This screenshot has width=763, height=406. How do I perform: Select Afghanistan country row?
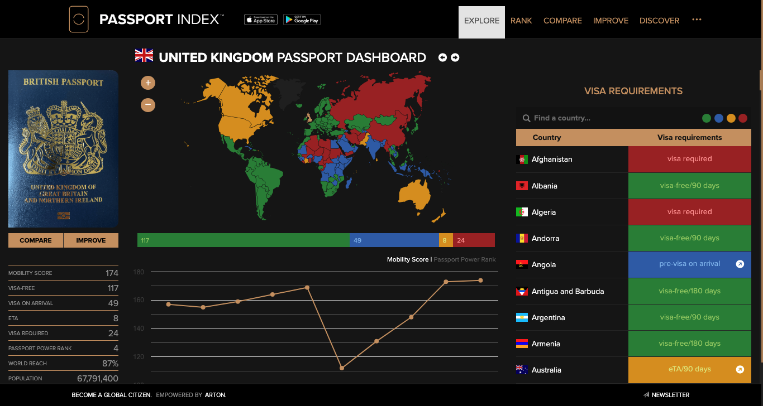tap(633, 159)
